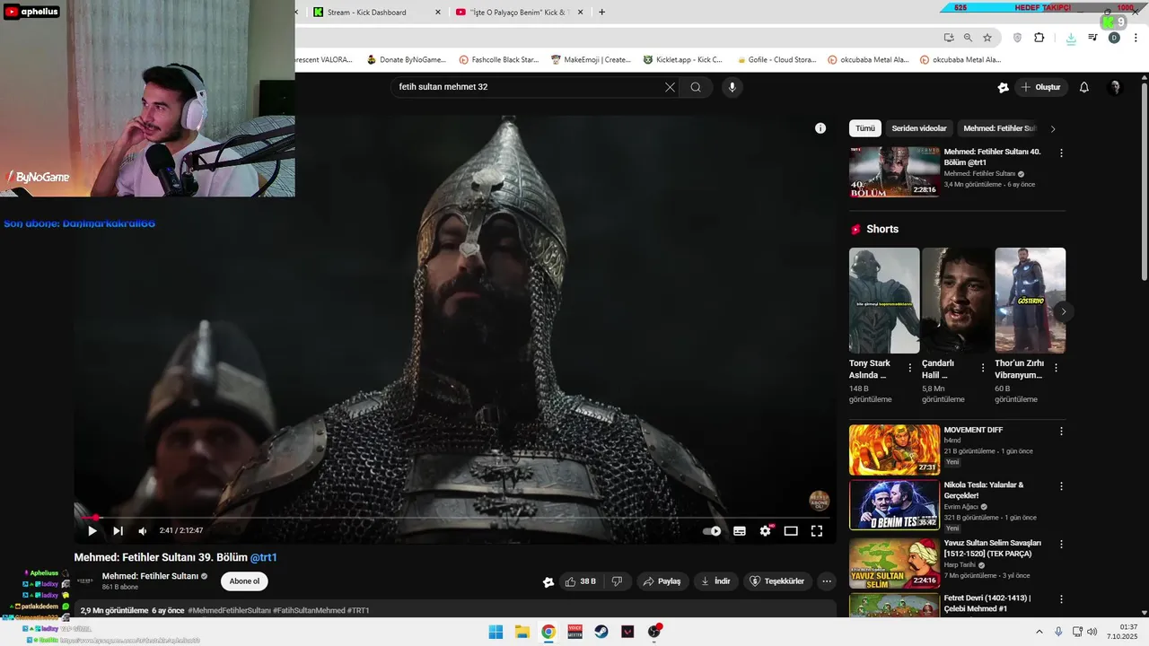This screenshot has width=1149, height=646.
Task: Play the paused YouTube video
Action: pyautogui.click(x=92, y=531)
